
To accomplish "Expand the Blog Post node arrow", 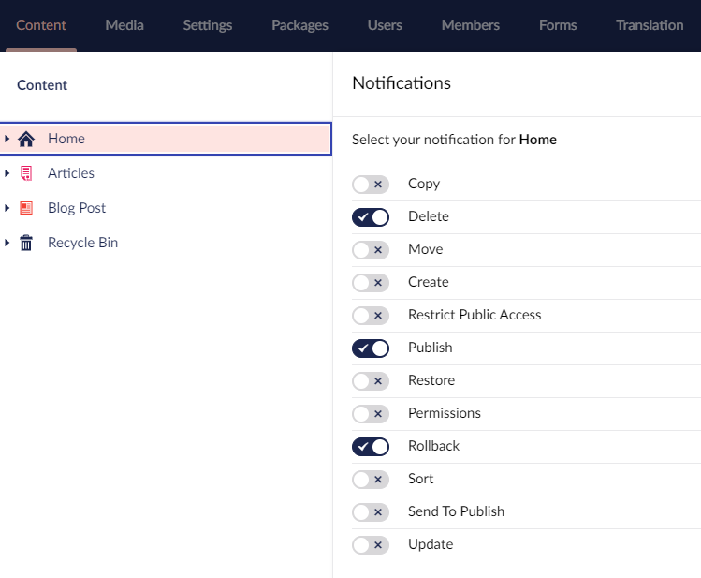I will tap(7, 208).
